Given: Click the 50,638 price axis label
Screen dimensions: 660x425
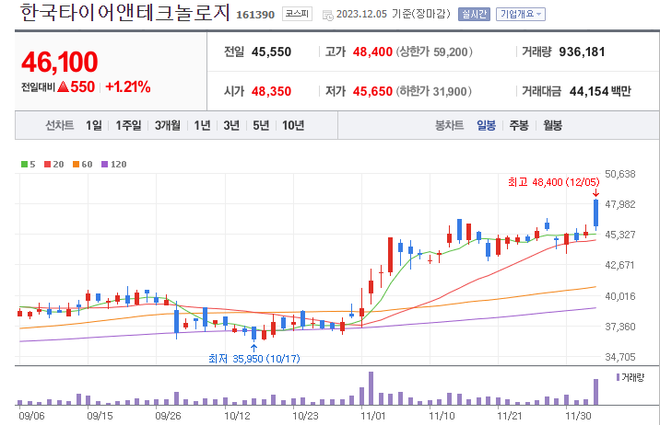Looking at the screenshot, I should (620, 174).
